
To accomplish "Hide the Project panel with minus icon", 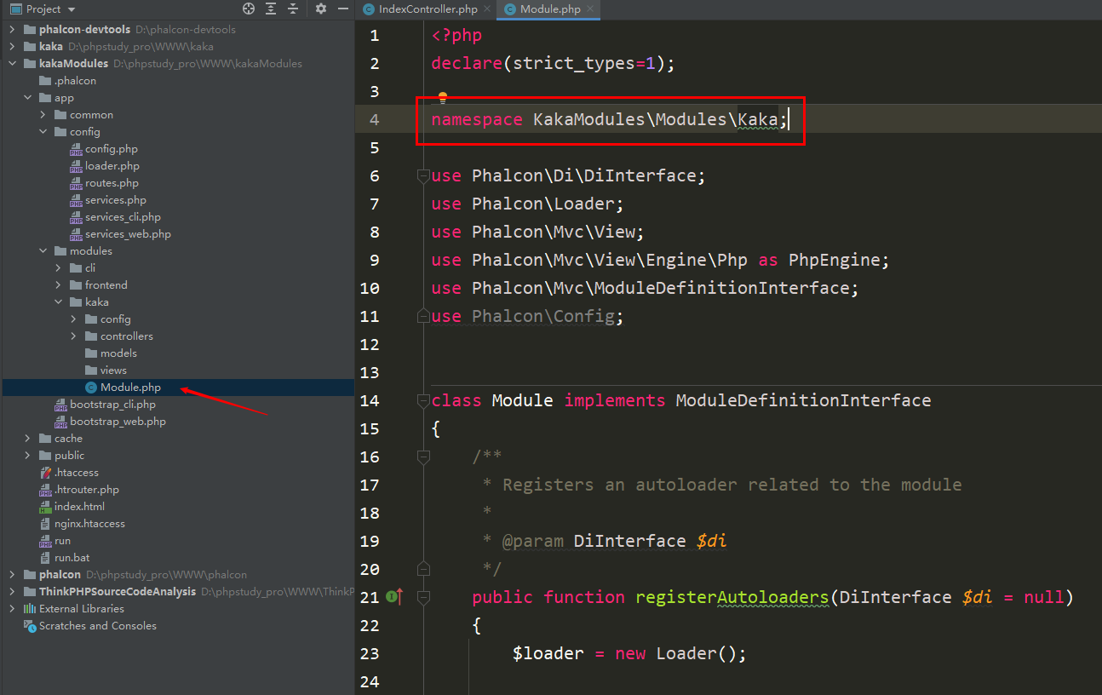I will click(342, 9).
